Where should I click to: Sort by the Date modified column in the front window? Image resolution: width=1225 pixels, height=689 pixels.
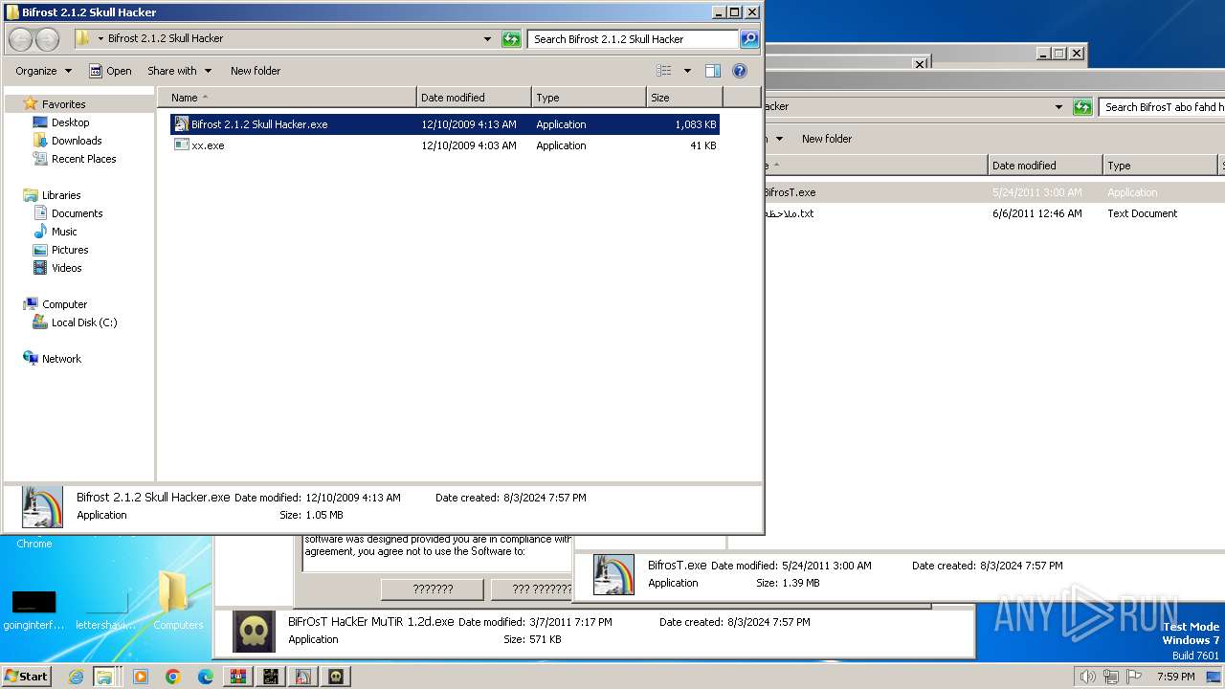coord(474,98)
